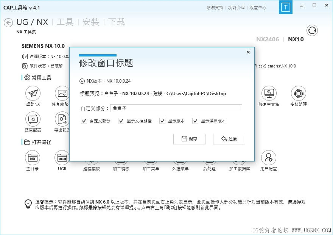Click the SIEMENS NX 10.0 heading
The width and height of the screenshot is (333, 235).
tap(43, 46)
